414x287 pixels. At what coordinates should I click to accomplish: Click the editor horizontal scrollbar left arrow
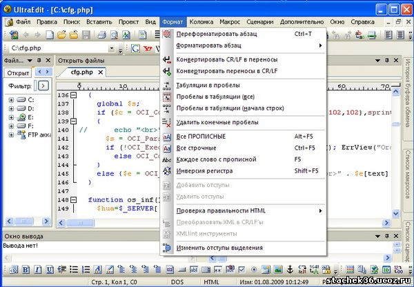(61, 223)
